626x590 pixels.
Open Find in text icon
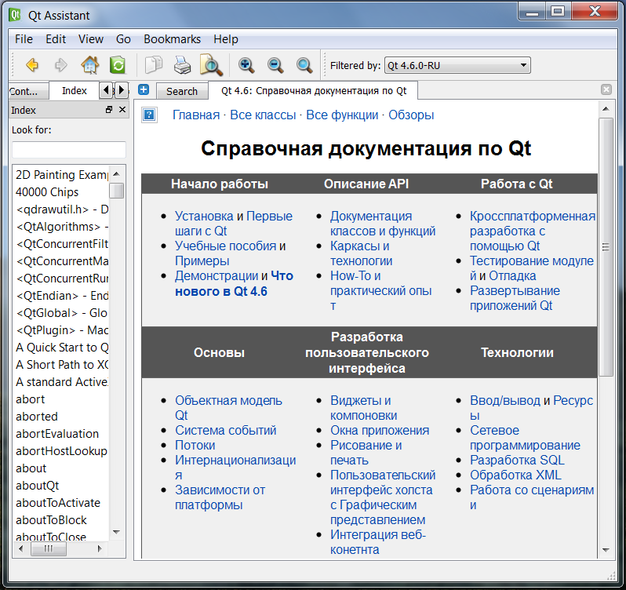point(211,64)
